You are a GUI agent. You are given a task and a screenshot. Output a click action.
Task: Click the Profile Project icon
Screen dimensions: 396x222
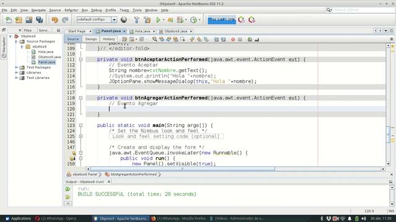[180, 20]
